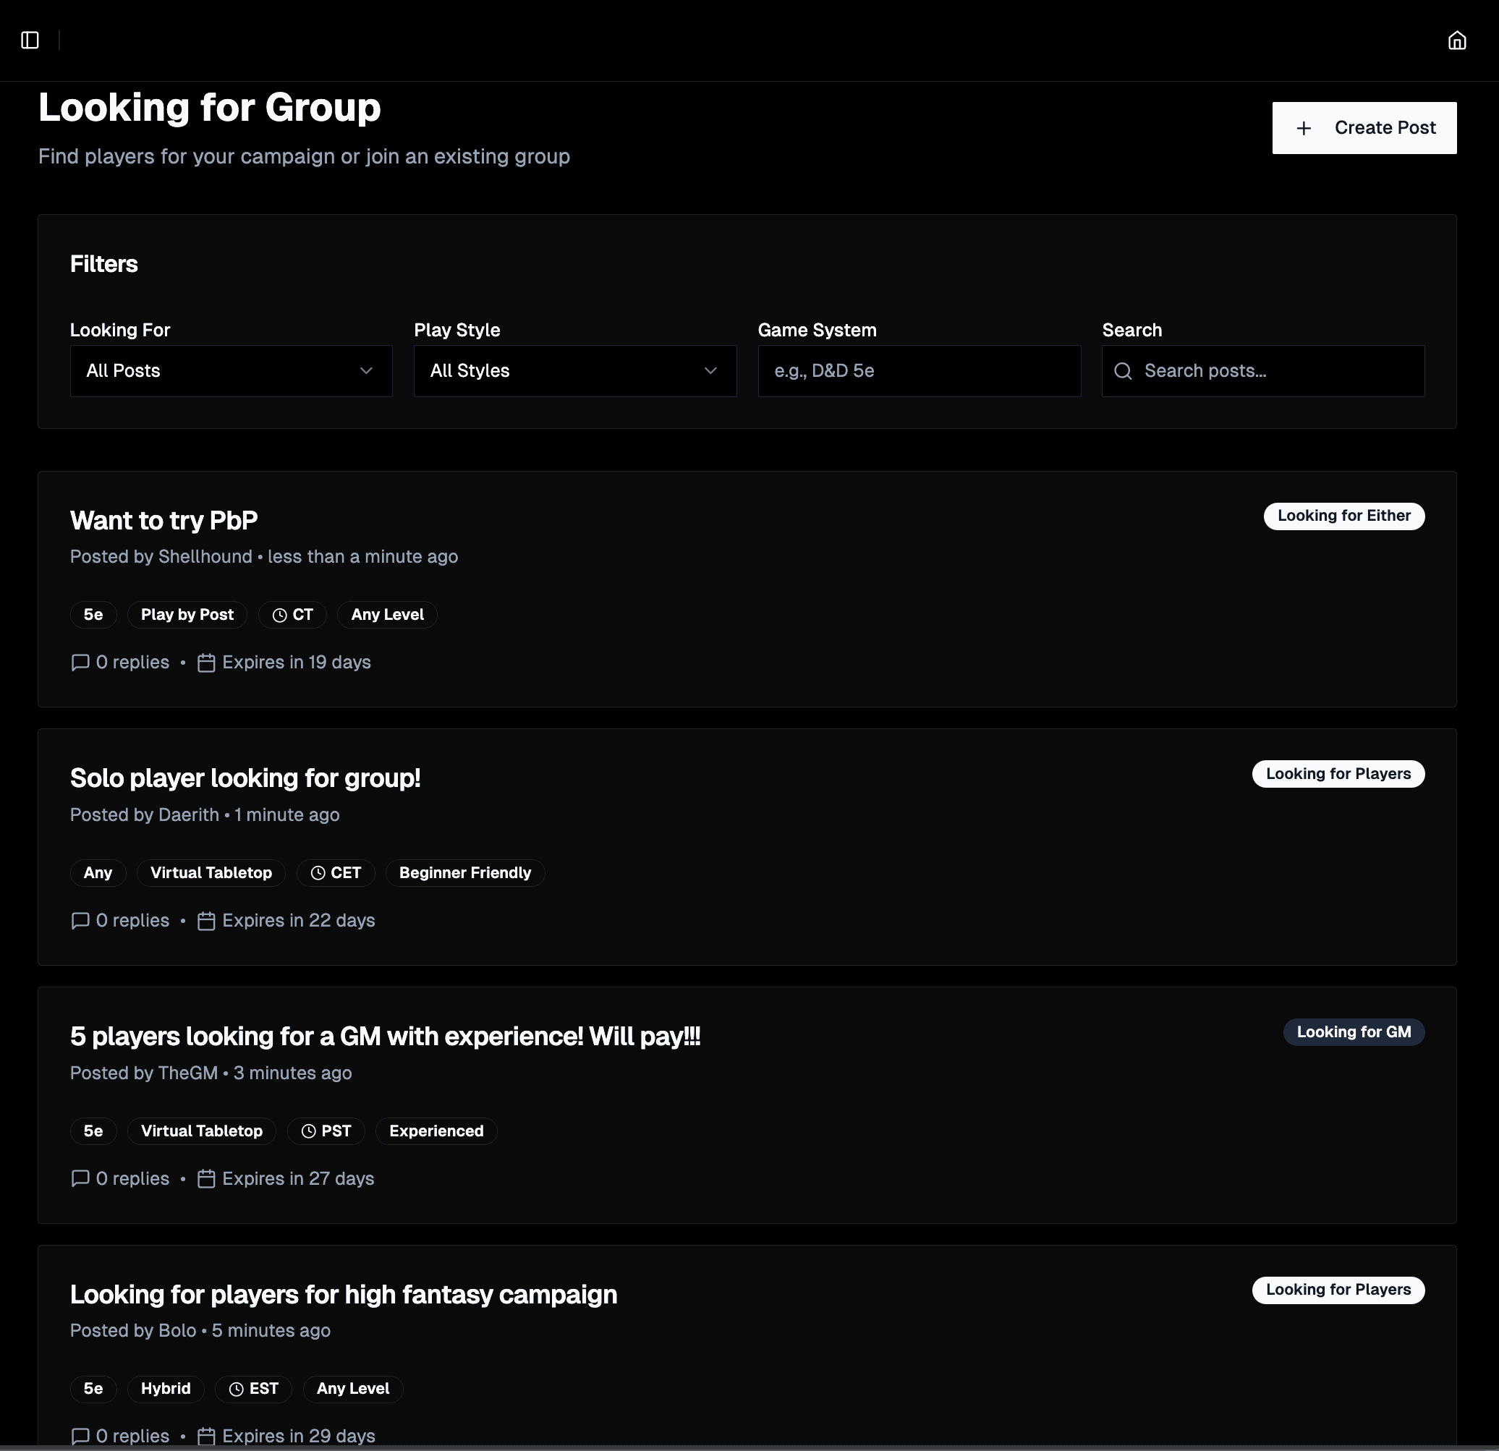The width and height of the screenshot is (1499, 1451).
Task: Click the 'Any' tag on Solo player post
Action: (98, 873)
